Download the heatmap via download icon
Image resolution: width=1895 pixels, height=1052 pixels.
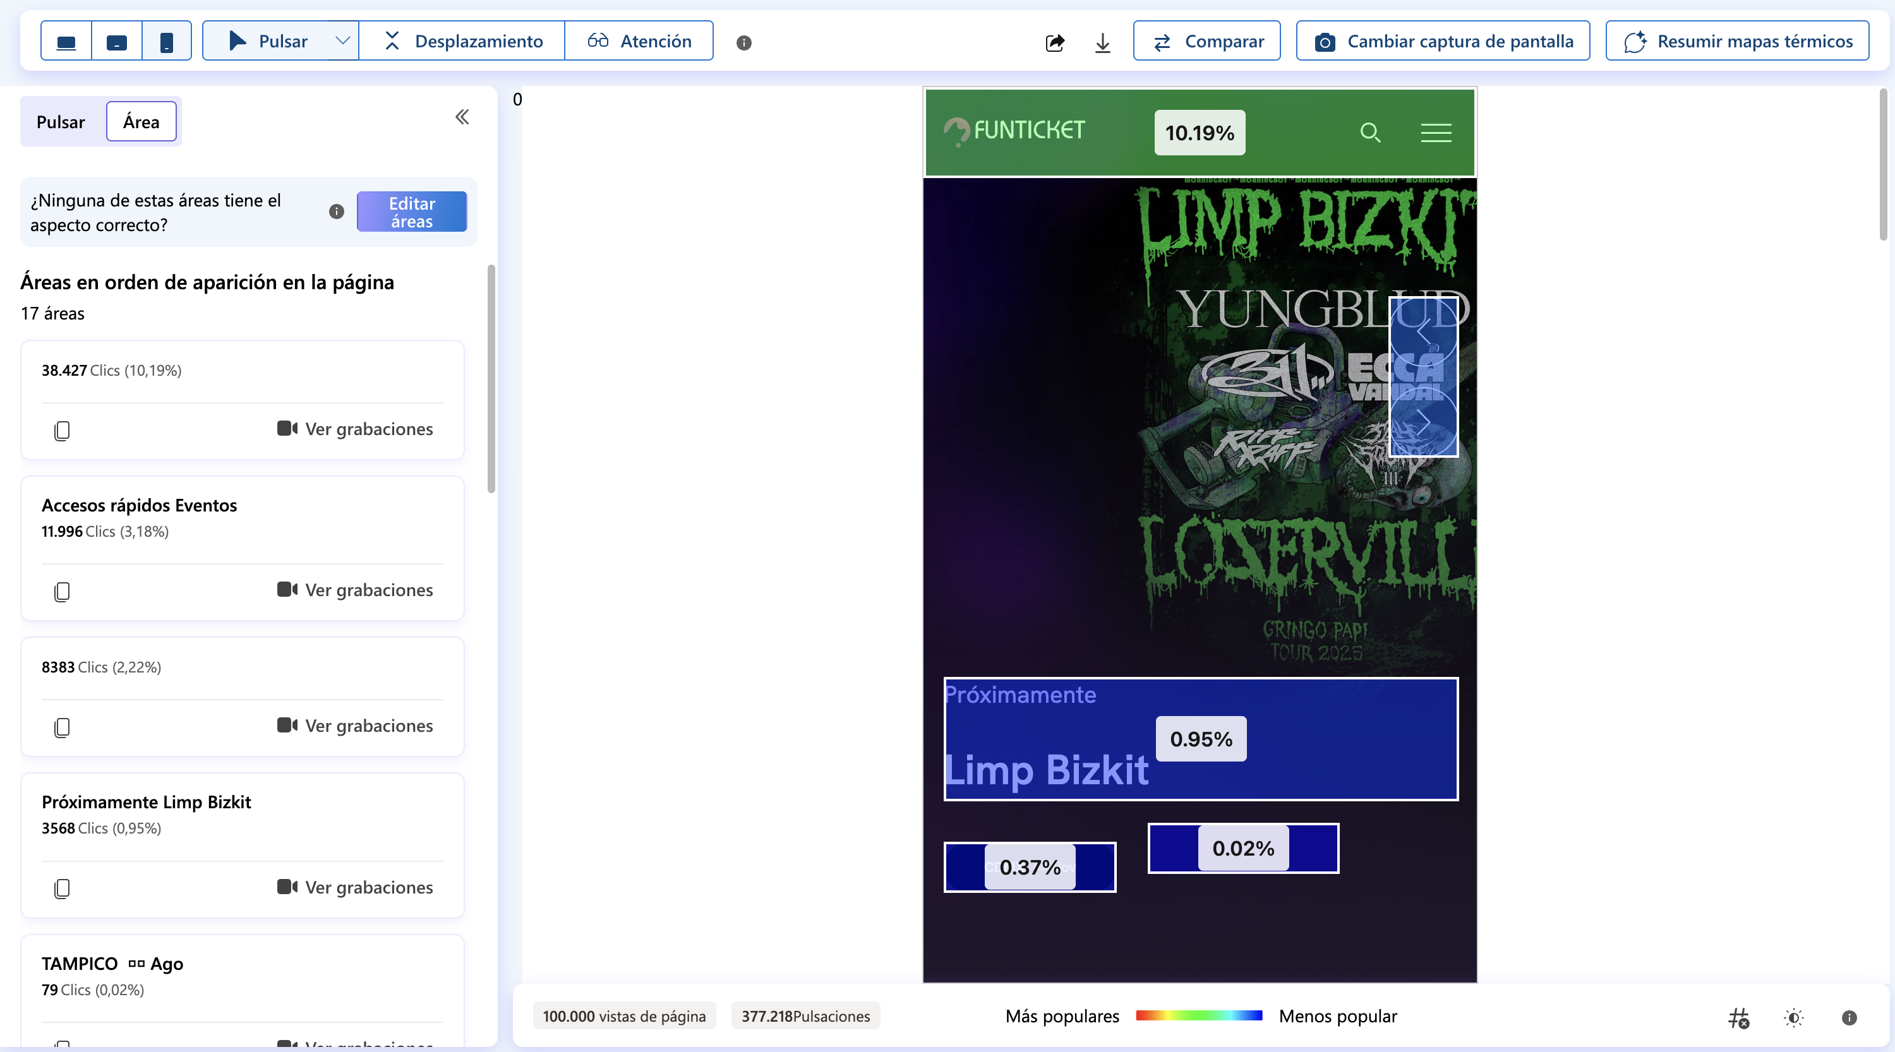(1102, 42)
